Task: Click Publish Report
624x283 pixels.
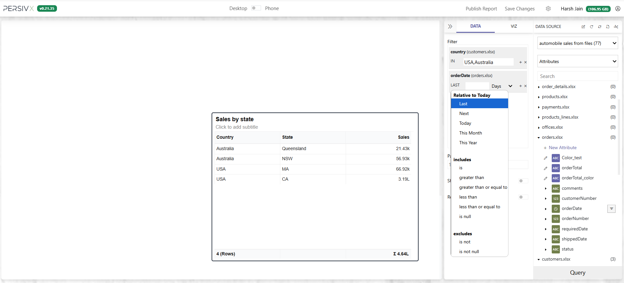Action: click(481, 9)
